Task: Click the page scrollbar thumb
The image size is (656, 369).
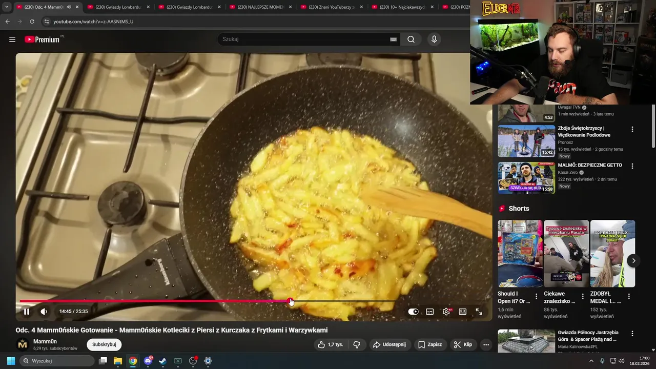Action: (653, 126)
